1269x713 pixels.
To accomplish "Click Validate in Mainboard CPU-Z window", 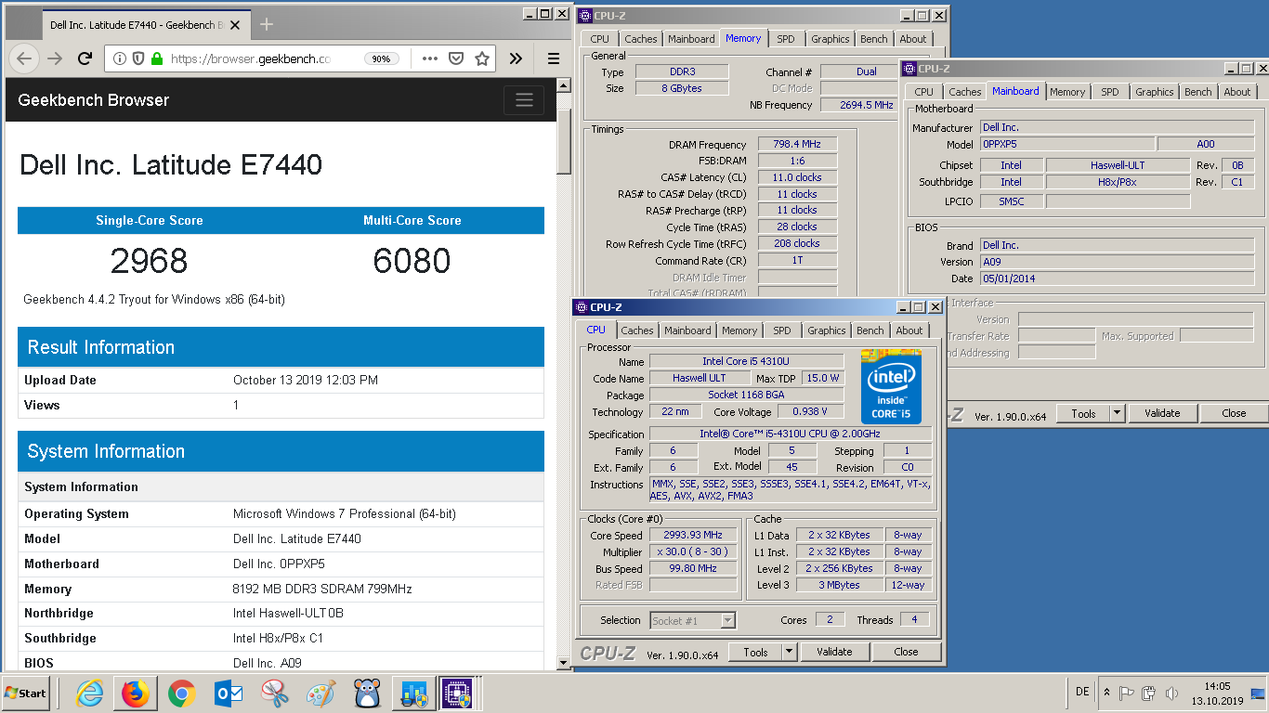I will (x=1162, y=414).
